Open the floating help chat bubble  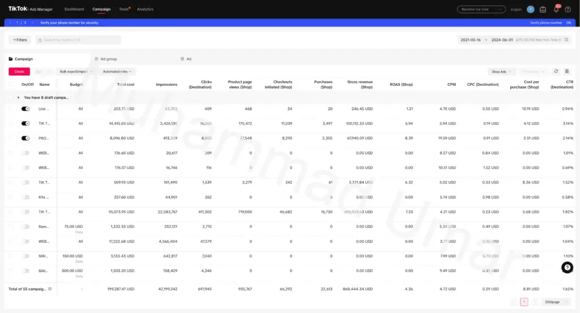click(x=567, y=267)
